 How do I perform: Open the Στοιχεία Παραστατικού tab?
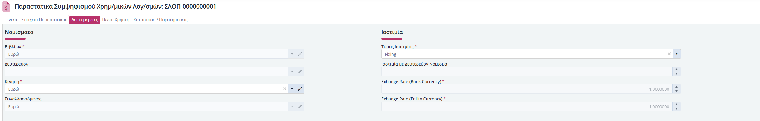44,20
